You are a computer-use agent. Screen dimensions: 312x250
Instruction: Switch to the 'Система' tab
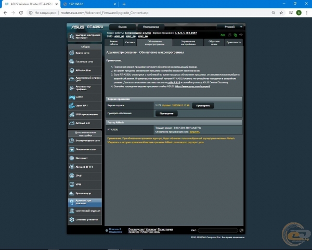130,43
